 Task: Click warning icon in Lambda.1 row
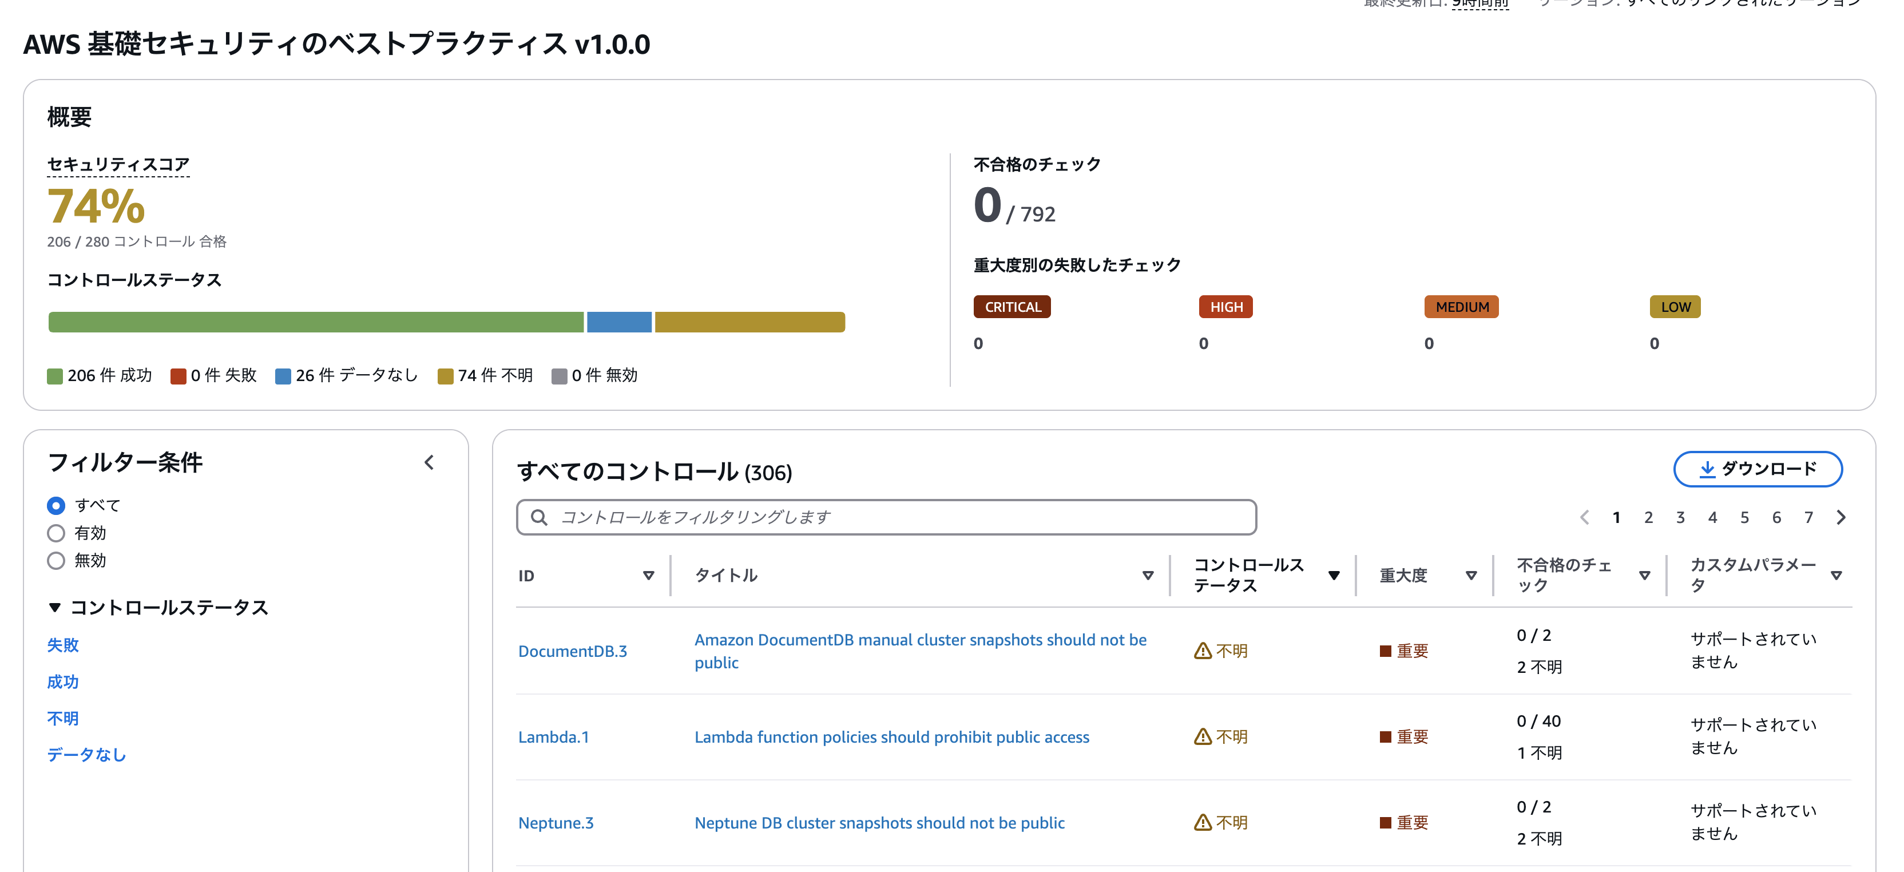coord(1203,737)
